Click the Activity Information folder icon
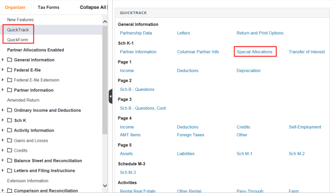This screenshot has width=335, height=193. [x=10, y=130]
